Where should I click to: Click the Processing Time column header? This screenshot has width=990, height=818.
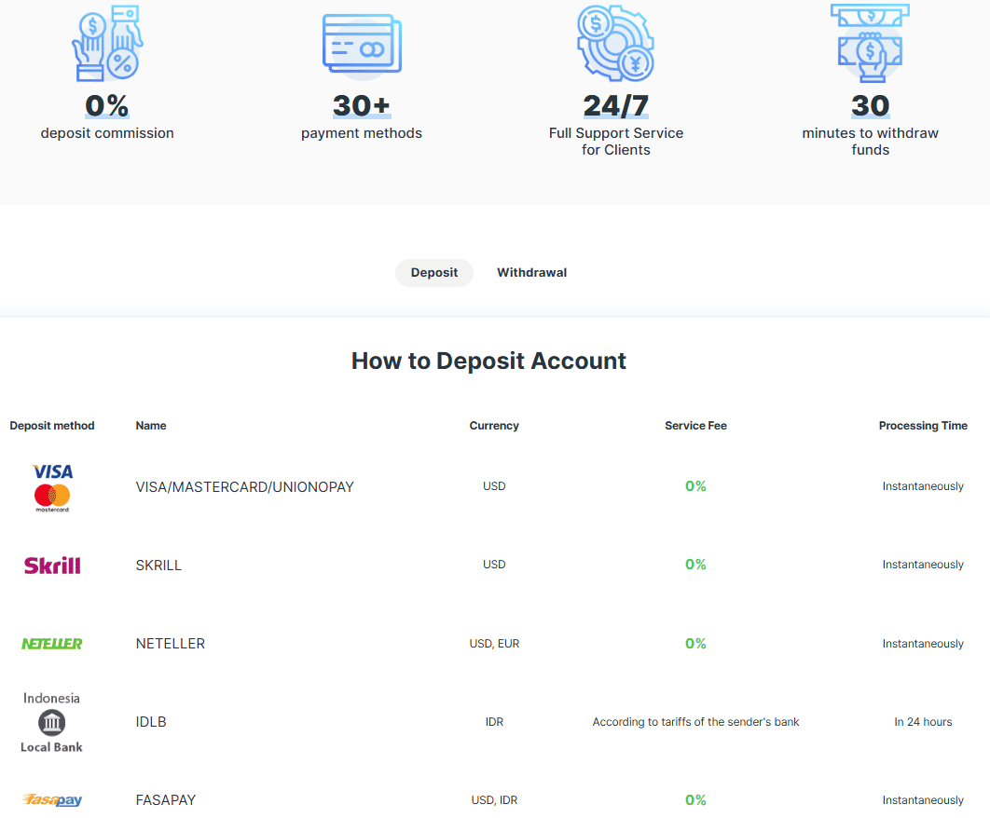coord(923,426)
